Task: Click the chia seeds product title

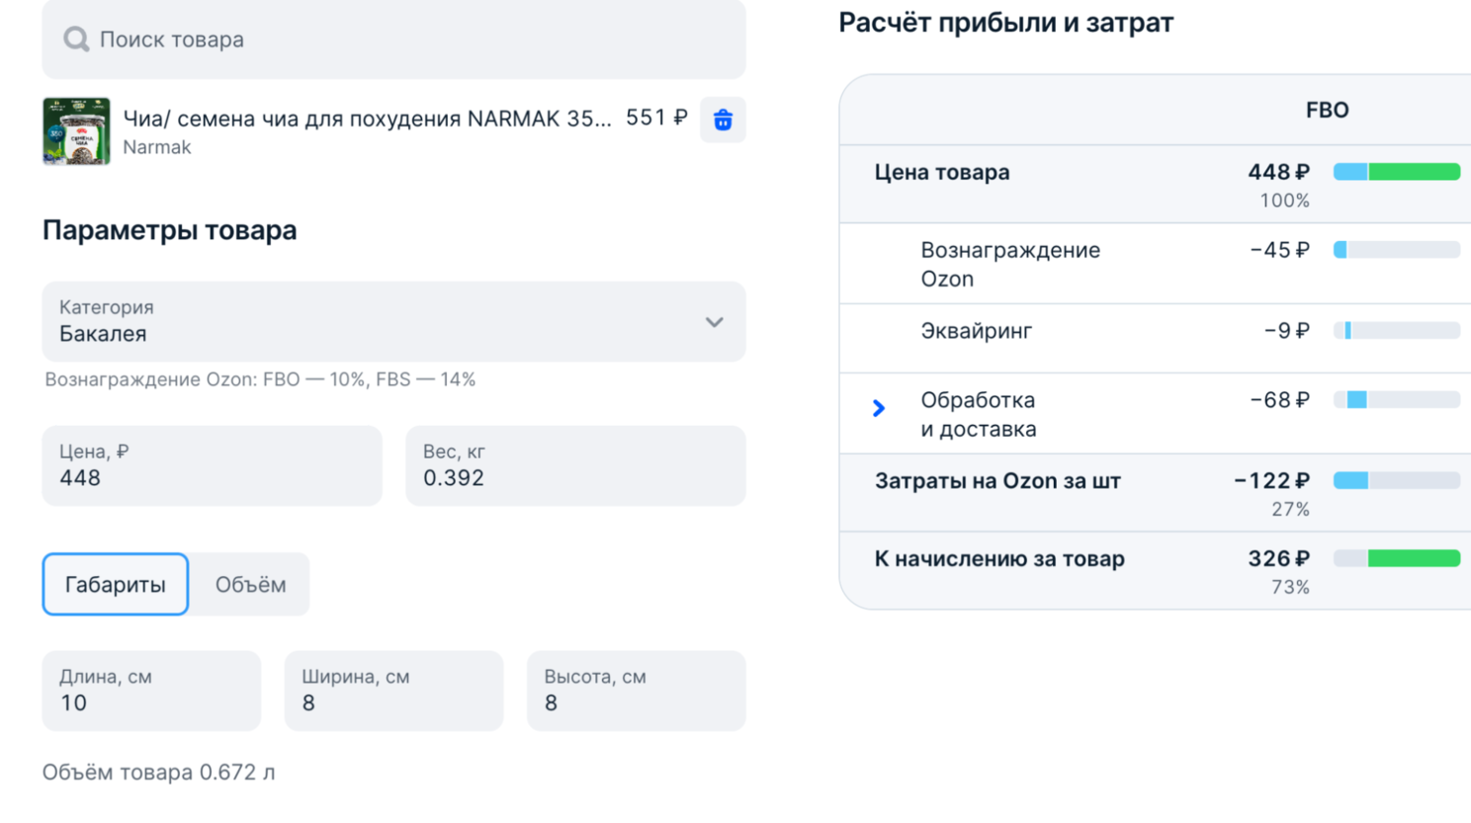Action: 367,119
